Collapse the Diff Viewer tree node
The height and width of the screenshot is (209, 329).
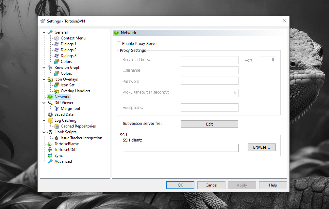click(x=44, y=103)
